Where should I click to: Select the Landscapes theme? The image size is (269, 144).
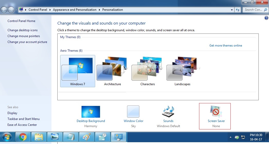coord(182,71)
